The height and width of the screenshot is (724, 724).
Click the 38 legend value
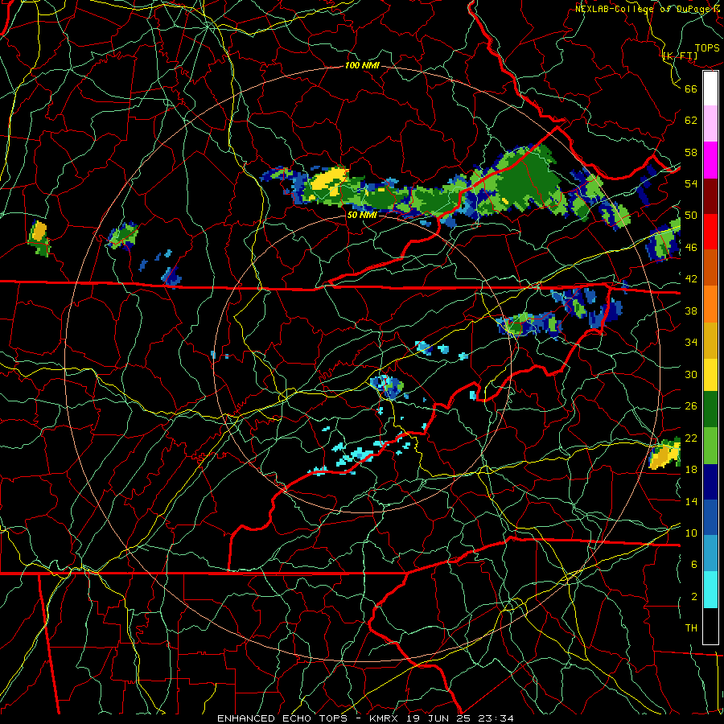pos(691,311)
